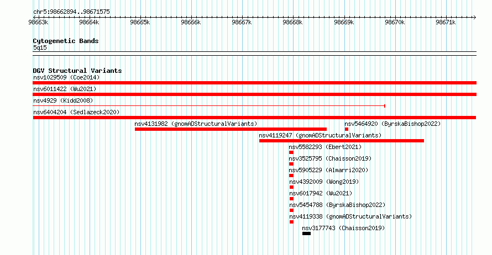Click the 98667k ruler position
Image resolution: width=492 pixels, height=255 pixels.
[242, 22]
